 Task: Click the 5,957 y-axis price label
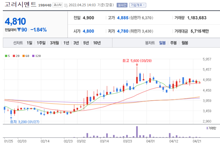pyautogui.click(x=207, y=59)
